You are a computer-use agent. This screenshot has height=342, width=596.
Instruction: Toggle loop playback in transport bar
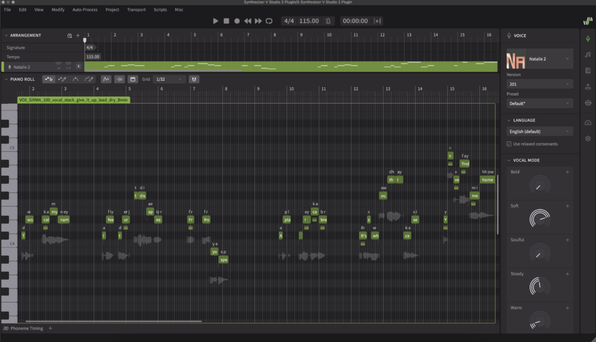coord(269,21)
